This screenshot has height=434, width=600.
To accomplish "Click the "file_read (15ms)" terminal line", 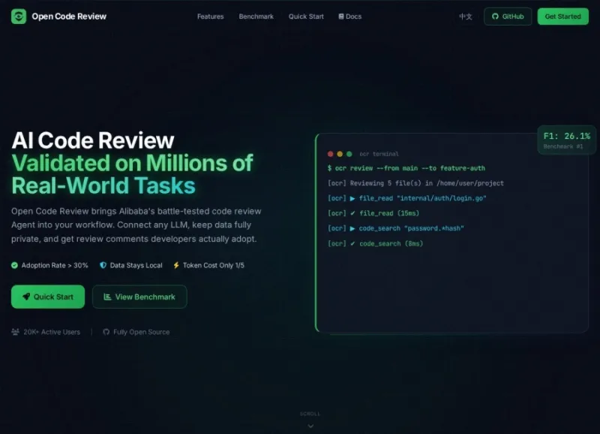I will tap(373, 213).
